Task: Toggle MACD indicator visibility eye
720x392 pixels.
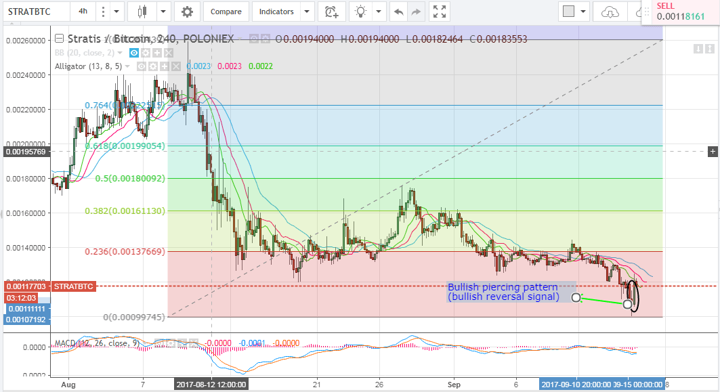Action: pyautogui.click(x=159, y=343)
